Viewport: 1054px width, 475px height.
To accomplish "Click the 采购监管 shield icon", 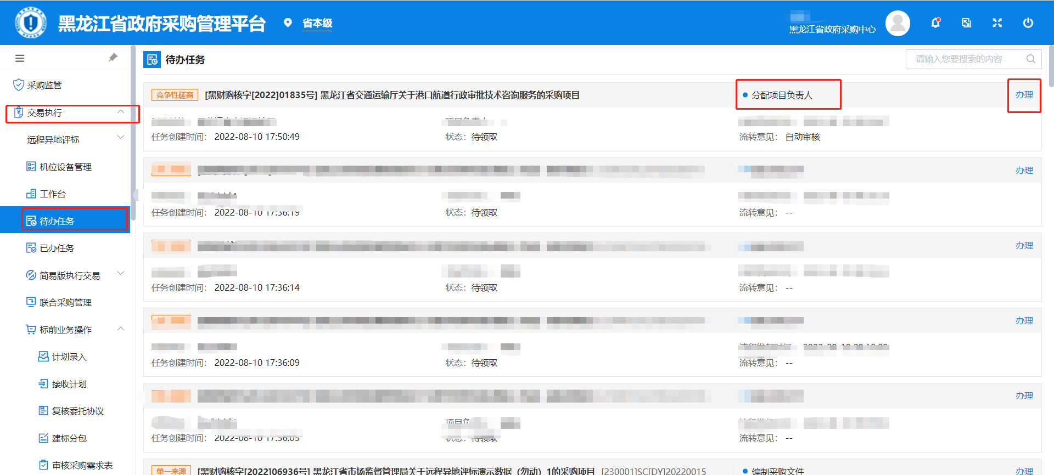I will coord(18,84).
